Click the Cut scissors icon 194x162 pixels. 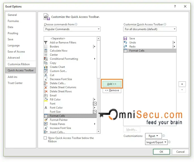click(46, 75)
